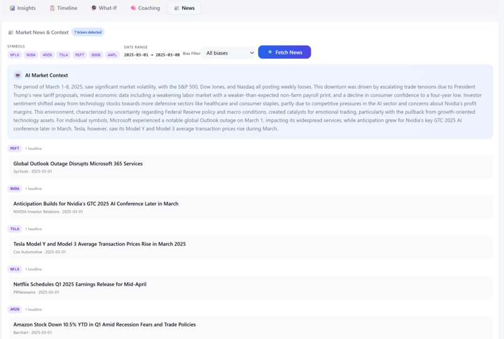Select the NFLX symbol chip
Viewport: 504px width, 339px height.
pyautogui.click(x=14, y=55)
